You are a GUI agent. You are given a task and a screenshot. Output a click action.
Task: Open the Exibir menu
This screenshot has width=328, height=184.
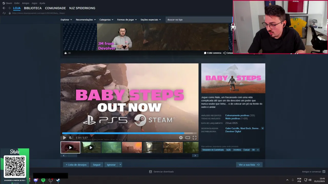(17, 3)
